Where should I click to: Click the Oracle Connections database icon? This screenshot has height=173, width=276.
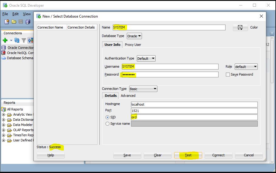(x=4, y=47)
